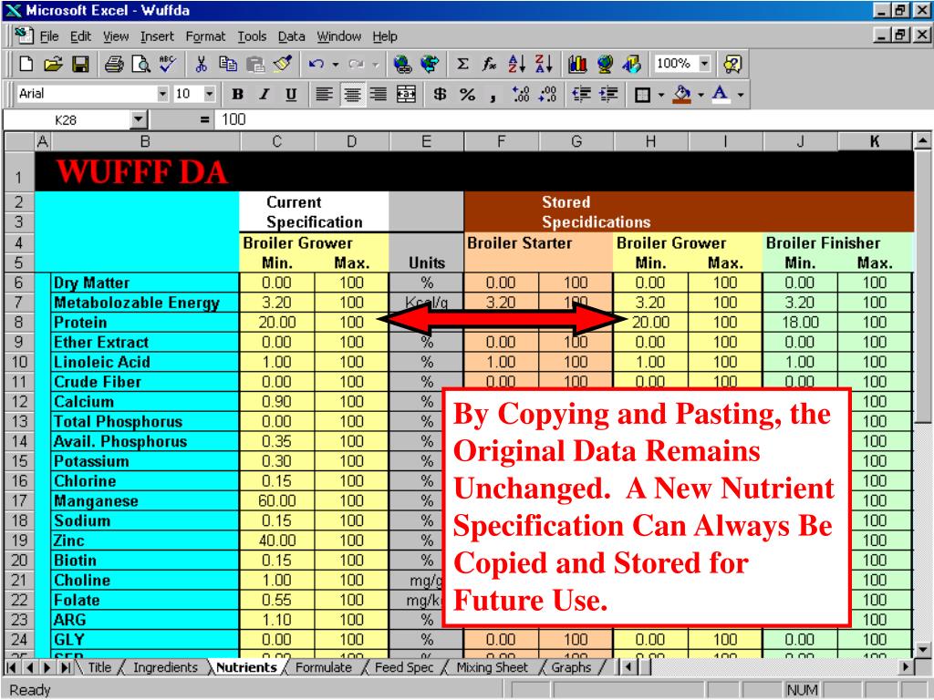Screen dimensions: 934x700
Task: Expand the Undo history dropdown arrow
Action: (336, 64)
